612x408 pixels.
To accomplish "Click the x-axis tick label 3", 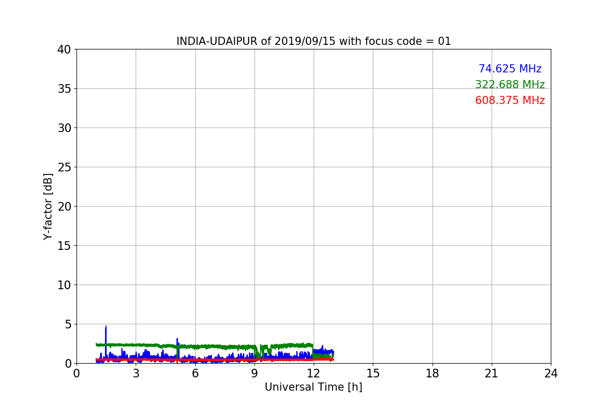I will coord(136,373).
